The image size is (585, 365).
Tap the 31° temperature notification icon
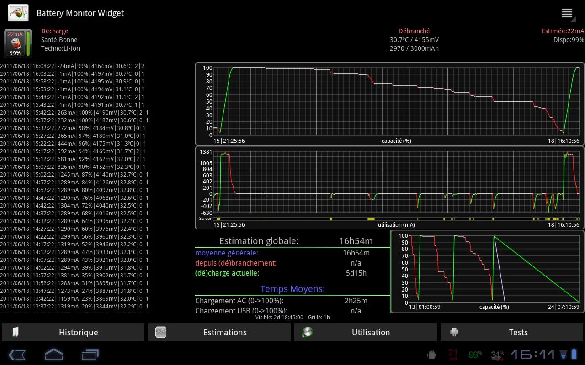click(x=497, y=354)
